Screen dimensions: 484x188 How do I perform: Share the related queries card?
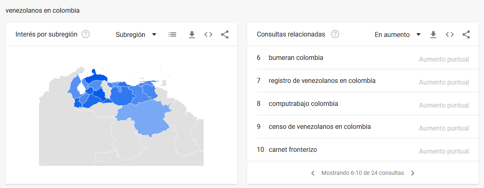tap(466, 34)
